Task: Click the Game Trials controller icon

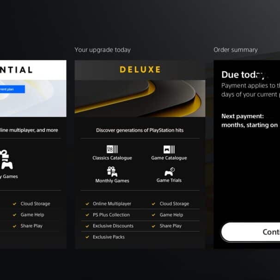Action: point(169,171)
